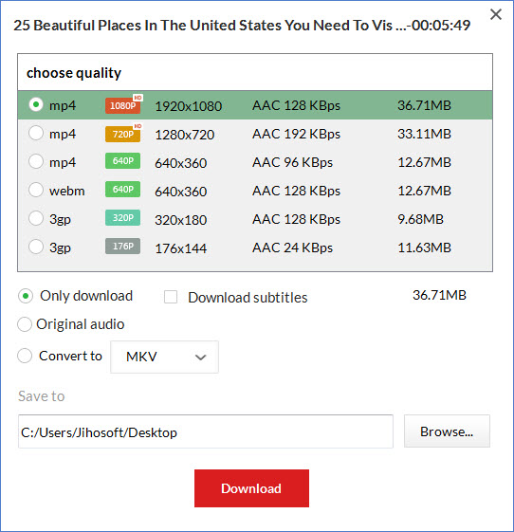Choose the 3gp 320x180 radio option

pyautogui.click(x=36, y=218)
